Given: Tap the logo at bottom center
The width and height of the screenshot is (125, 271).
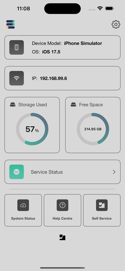Looking at the screenshot, I should point(62,237).
